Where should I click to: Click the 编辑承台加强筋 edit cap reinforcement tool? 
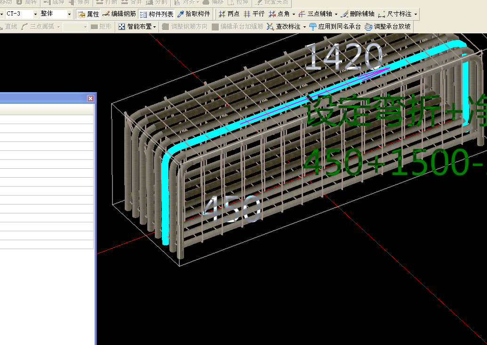pos(237,27)
